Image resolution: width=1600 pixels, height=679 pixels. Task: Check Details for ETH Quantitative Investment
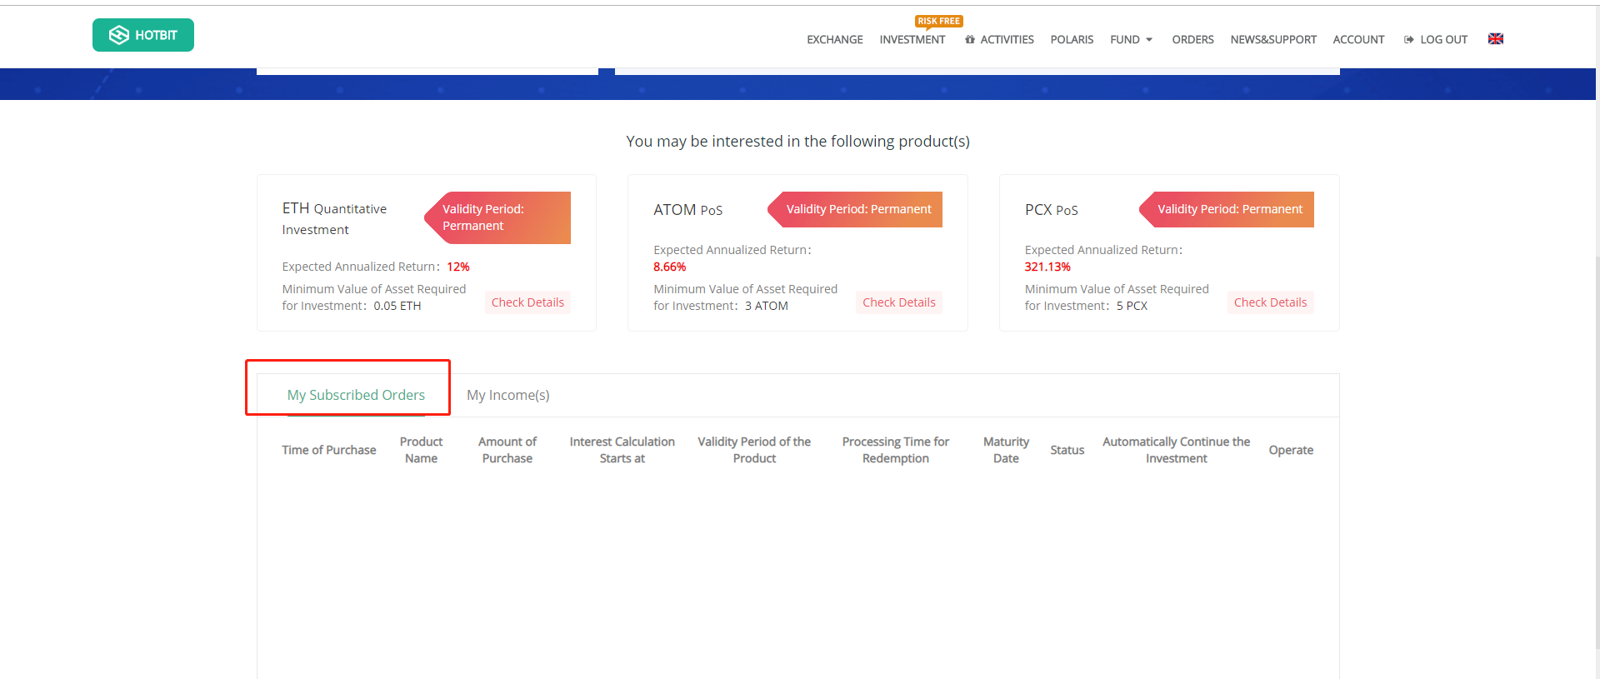527,302
